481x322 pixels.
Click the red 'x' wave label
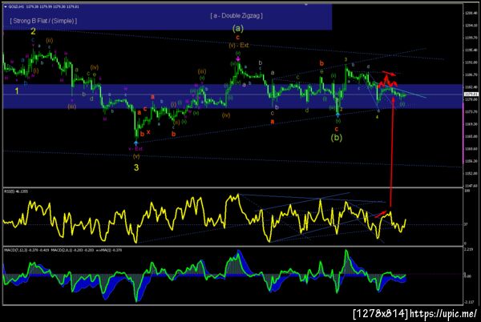pos(148,131)
